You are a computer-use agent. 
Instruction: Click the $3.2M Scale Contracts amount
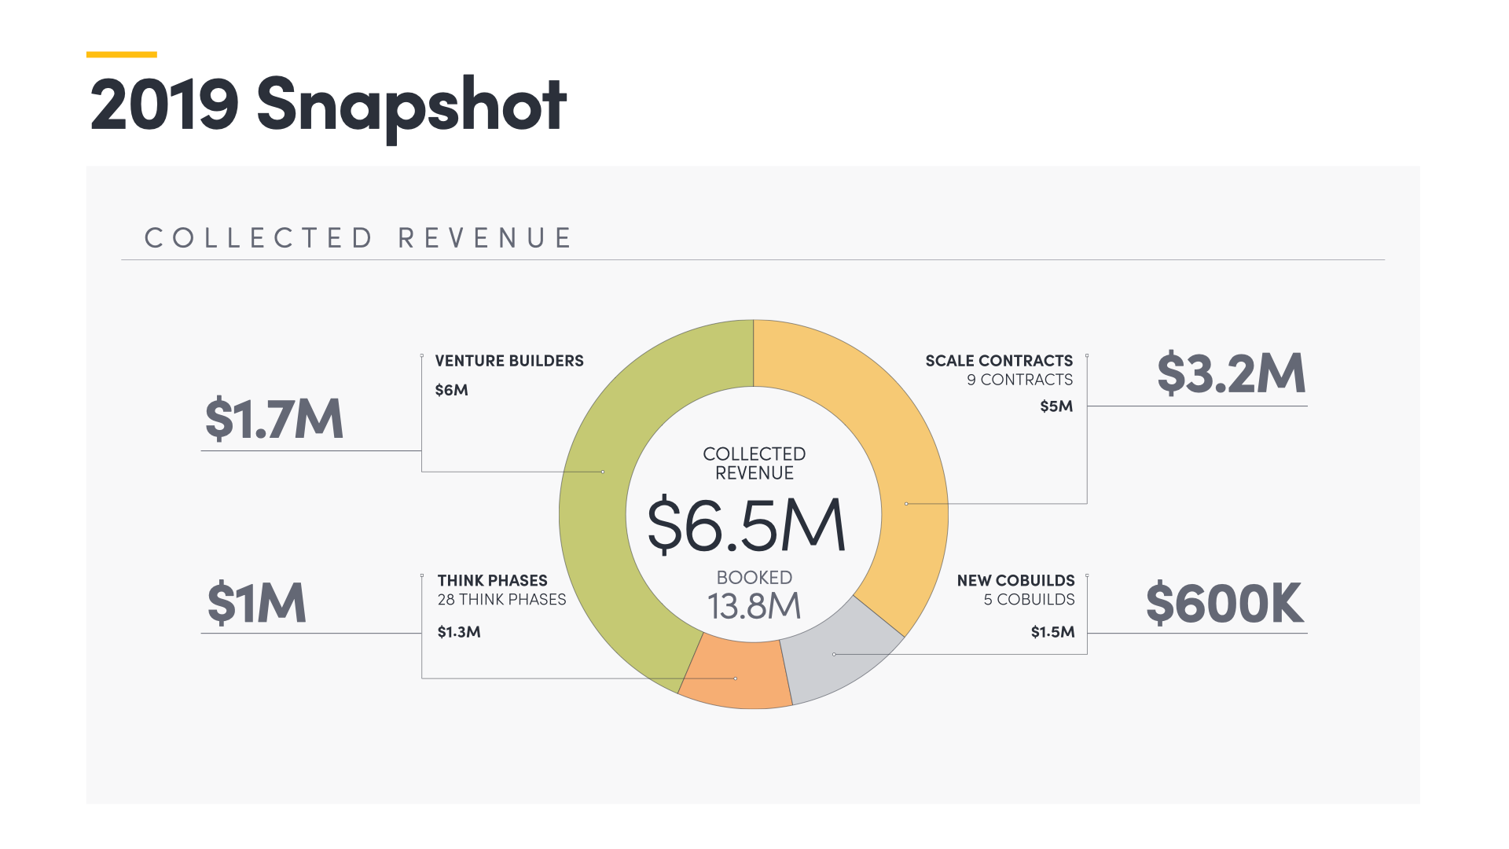tap(1231, 373)
